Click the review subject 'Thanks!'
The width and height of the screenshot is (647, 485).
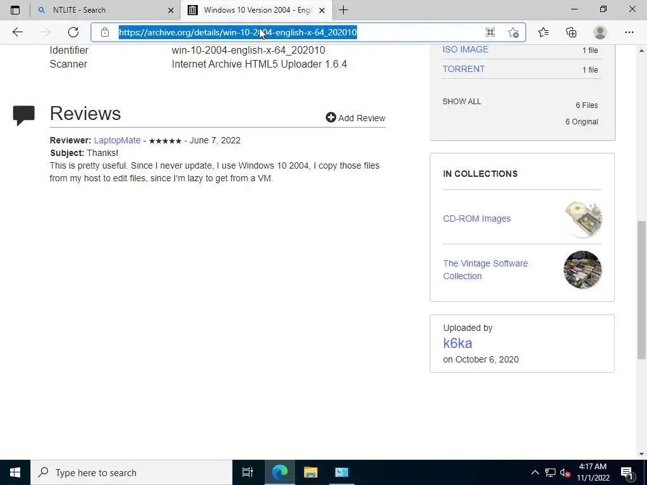102,153
